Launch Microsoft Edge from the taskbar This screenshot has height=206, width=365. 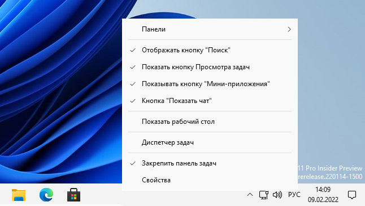(46, 195)
